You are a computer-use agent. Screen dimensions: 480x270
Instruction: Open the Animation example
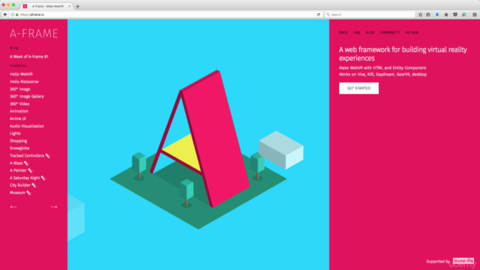(19, 111)
